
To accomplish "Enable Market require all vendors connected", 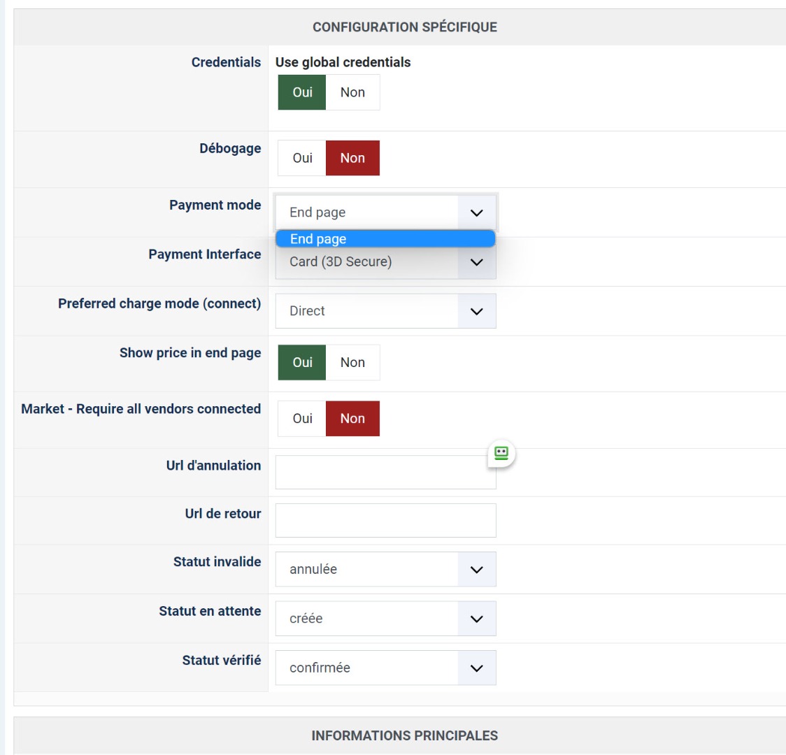I will coord(302,418).
